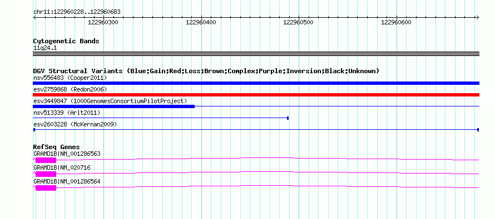The width and height of the screenshot is (495, 219).
Task: Click the magenta exon of NM_001286564
Action: (x=46, y=188)
